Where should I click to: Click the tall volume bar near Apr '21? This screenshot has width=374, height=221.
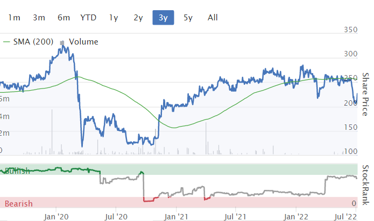(206, 138)
